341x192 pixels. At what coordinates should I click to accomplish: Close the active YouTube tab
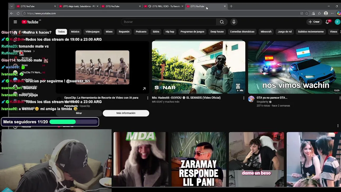coord(225,6)
